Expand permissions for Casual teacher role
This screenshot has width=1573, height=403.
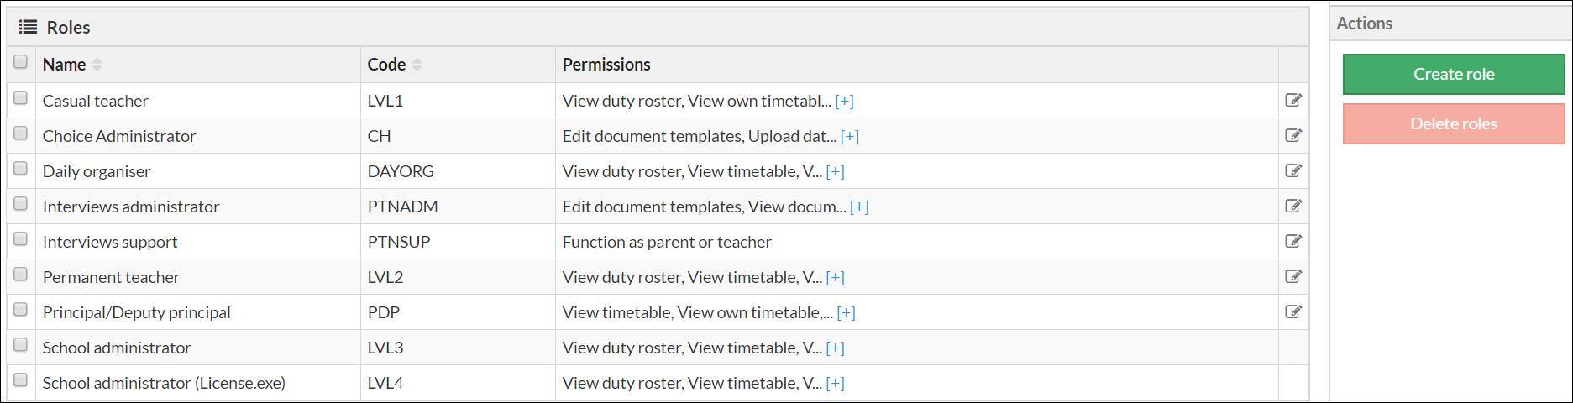click(844, 102)
